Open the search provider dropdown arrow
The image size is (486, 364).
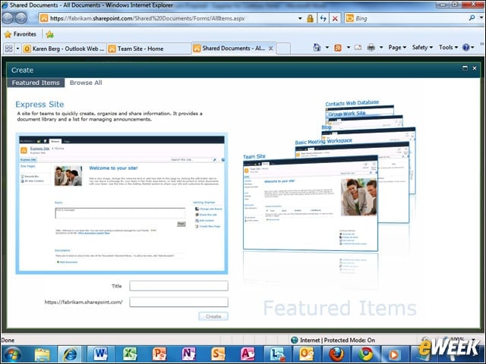click(x=481, y=18)
